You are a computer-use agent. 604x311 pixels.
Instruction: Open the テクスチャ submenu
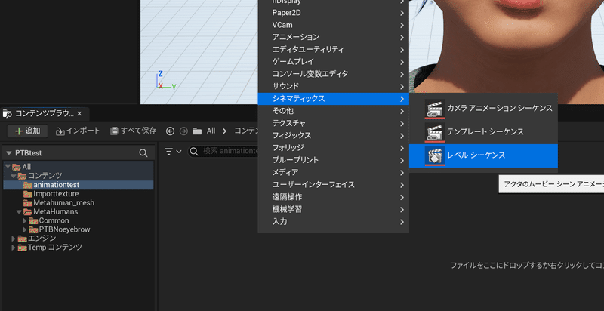pyautogui.click(x=333, y=124)
